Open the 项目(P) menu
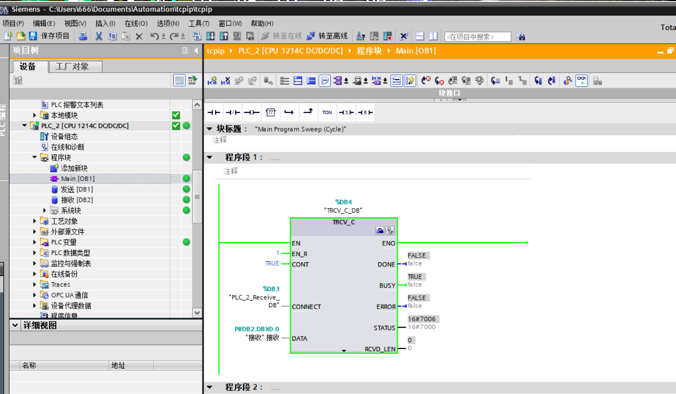The width and height of the screenshot is (676, 394). [x=13, y=23]
